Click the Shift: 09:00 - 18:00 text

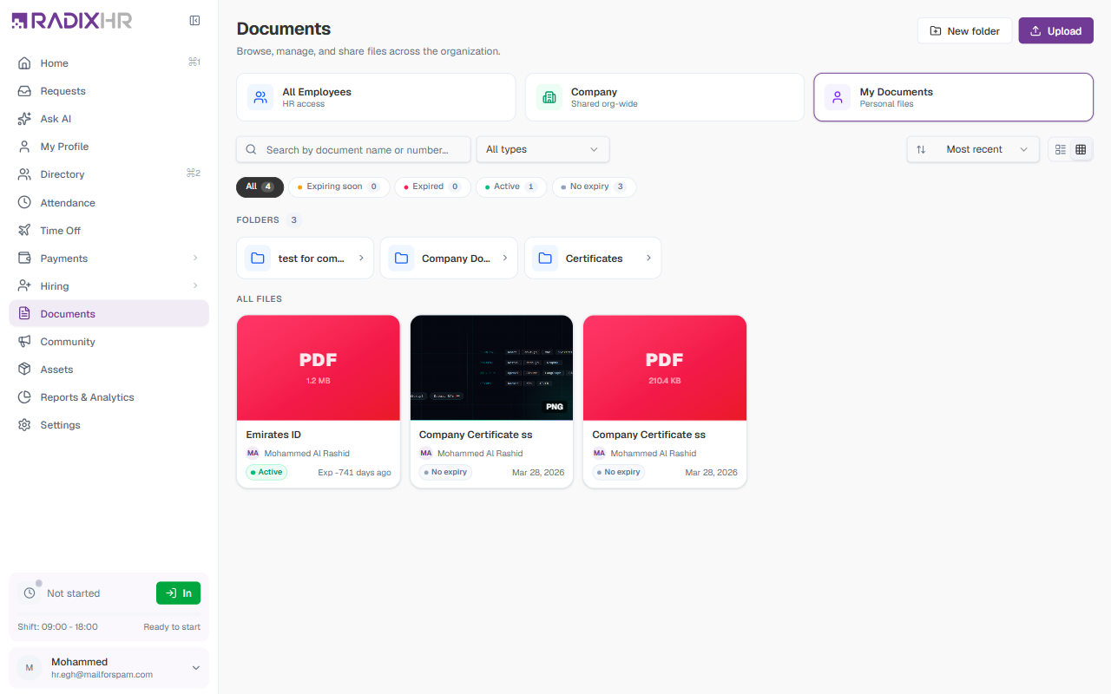[x=57, y=626]
